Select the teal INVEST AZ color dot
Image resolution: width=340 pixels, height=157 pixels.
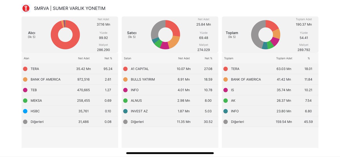point(126,111)
